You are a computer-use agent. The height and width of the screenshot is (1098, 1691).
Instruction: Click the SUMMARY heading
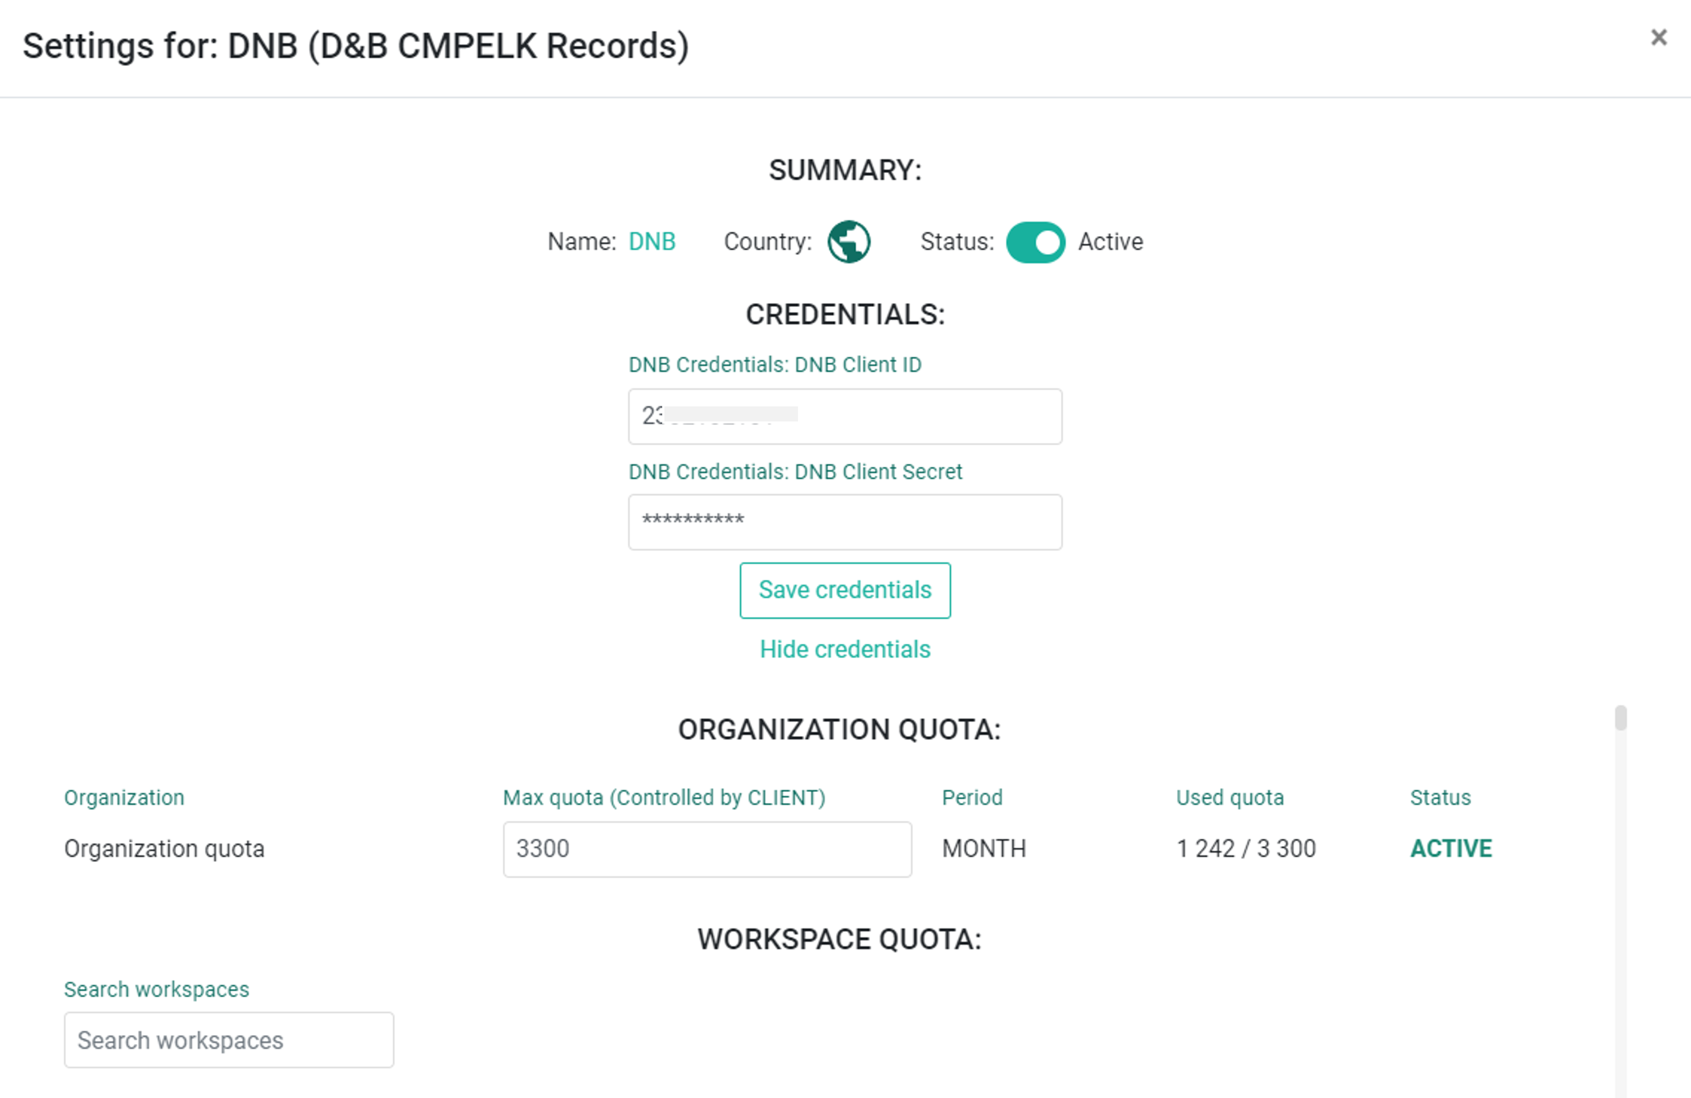pos(845,170)
